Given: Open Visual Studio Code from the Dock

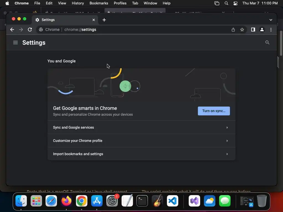Looking at the screenshot, I should 172,201.
